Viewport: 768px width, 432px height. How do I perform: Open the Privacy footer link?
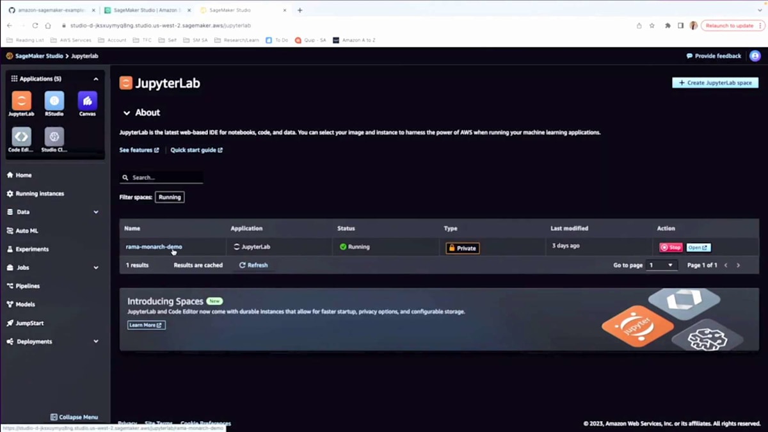tap(127, 424)
